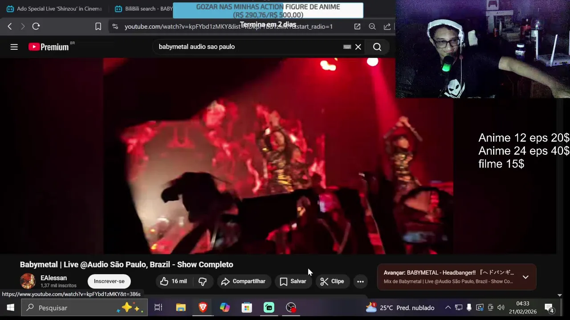Click the network monitor tray icon
570x320 pixels.
tap(459, 308)
